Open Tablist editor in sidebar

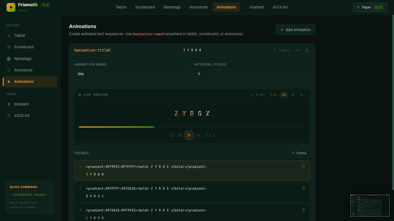coord(30,35)
